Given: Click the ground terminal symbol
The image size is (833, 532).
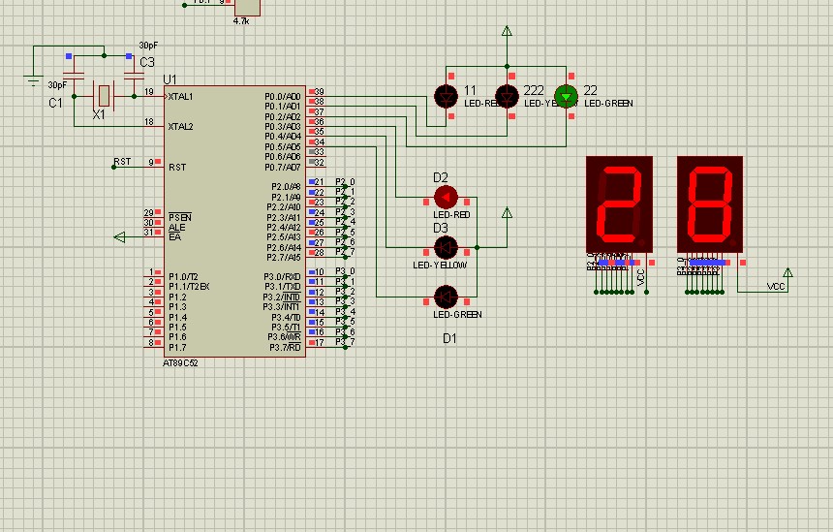Looking at the screenshot, I should pyautogui.click(x=33, y=80).
